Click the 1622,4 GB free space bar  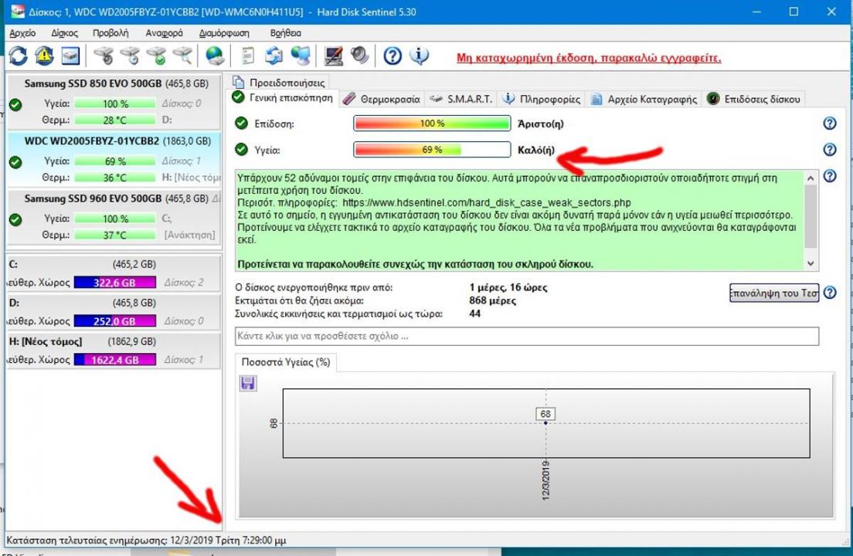point(115,359)
